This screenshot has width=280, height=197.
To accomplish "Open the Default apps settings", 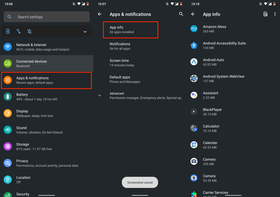I will [x=130, y=79].
